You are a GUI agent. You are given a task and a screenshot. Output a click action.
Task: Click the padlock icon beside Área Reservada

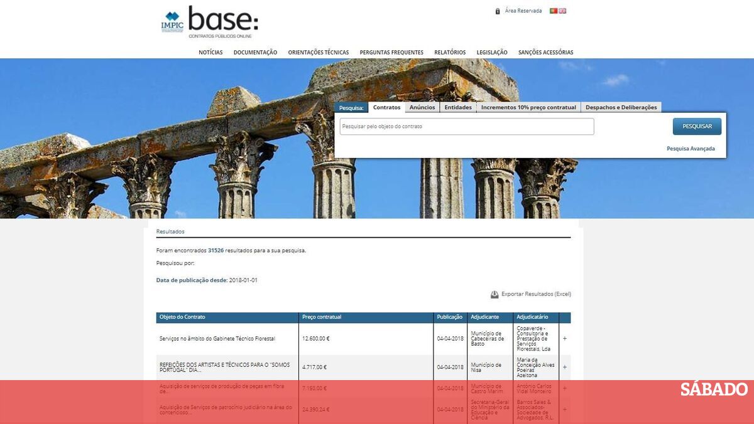498,11
